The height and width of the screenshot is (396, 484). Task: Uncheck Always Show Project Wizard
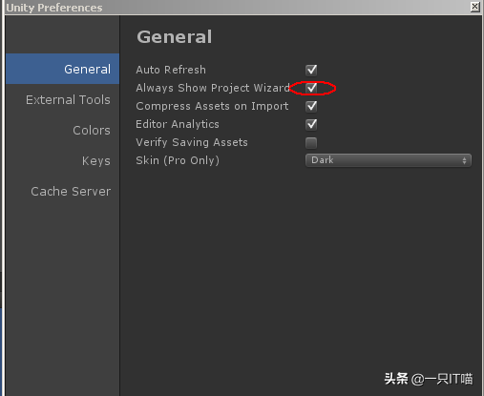coord(311,88)
